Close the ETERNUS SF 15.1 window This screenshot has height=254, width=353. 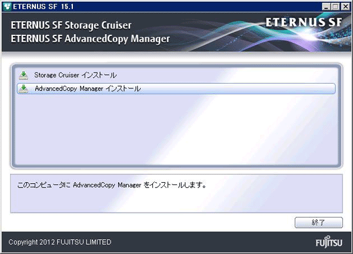[345, 6]
